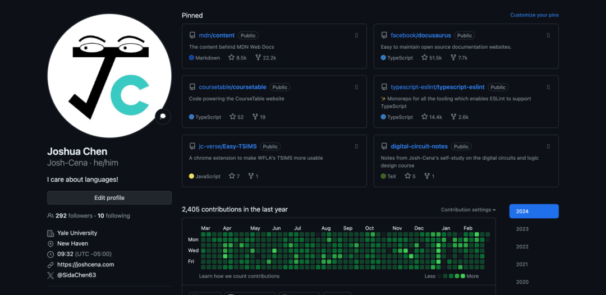Open forks of mdn/content (22.2k)
The image size is (606, 295).
(x=265, y=58)
